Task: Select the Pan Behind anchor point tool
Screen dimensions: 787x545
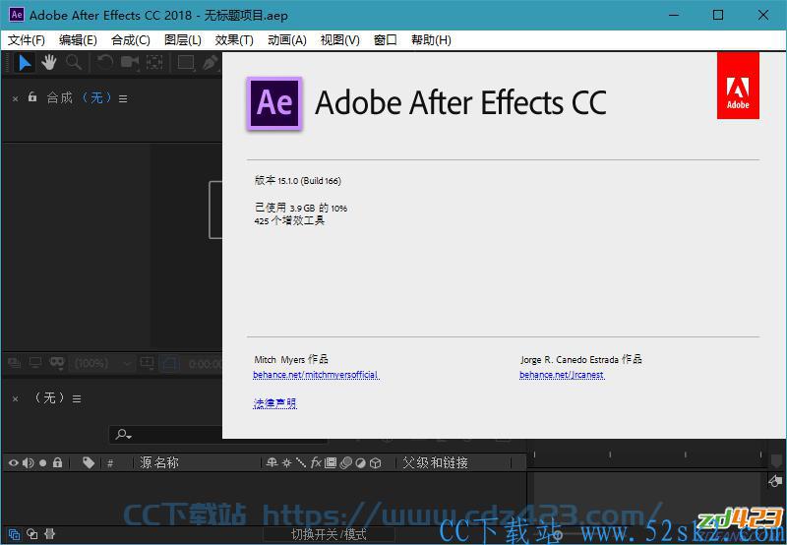Action: tap(154, 63)
